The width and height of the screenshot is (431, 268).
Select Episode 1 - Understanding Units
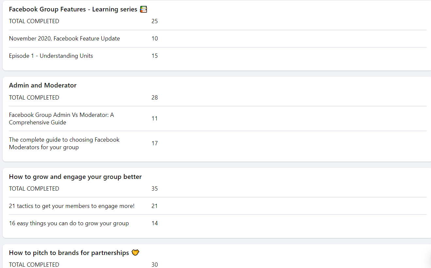(x=51, y=56)
